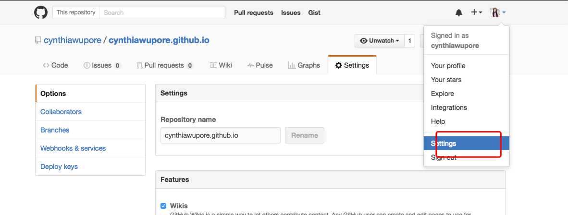Image resolution: width=568 pixels, height=215 pixels.
Task: Open notifications bell icon
Action: point(458,12)
